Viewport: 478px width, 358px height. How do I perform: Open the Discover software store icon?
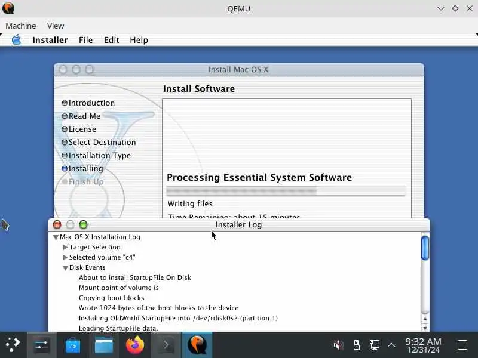point(72,345)
